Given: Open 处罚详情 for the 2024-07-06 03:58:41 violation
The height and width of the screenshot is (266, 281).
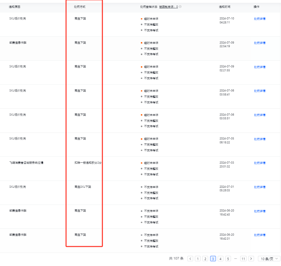Looking at the screenshot, I should [260, 91].
